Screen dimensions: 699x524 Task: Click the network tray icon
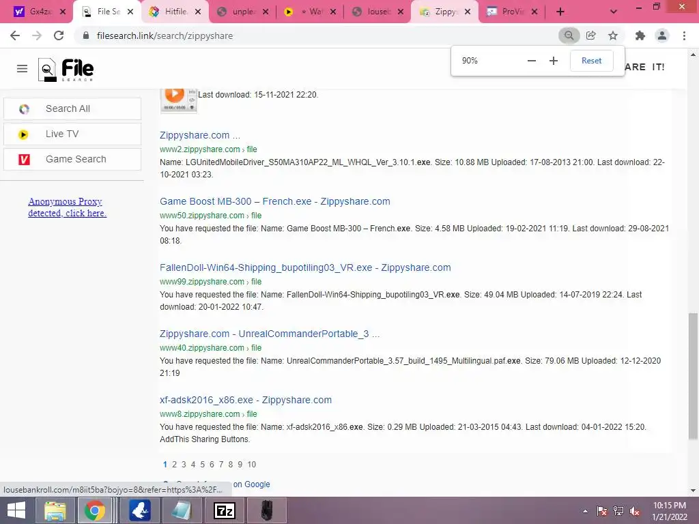(618, 511)
